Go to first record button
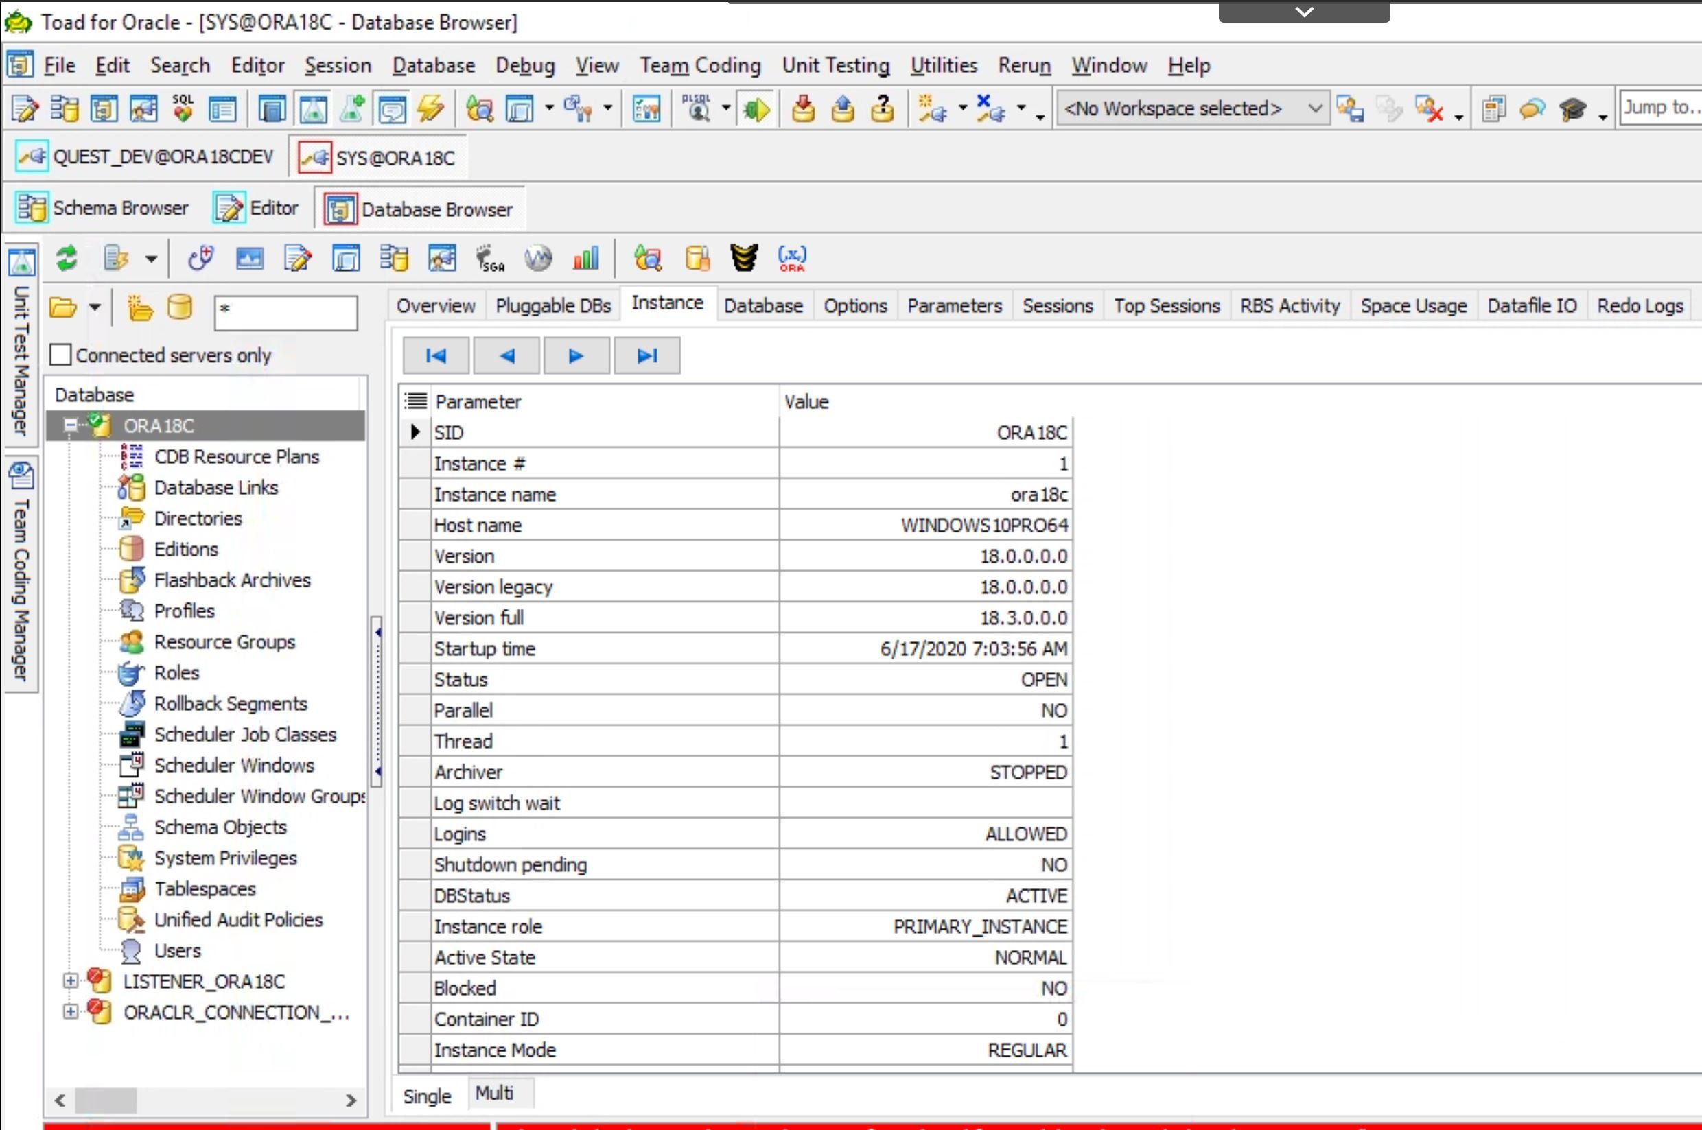Viewport: 1702px width, 1130px height. [436, 355]
